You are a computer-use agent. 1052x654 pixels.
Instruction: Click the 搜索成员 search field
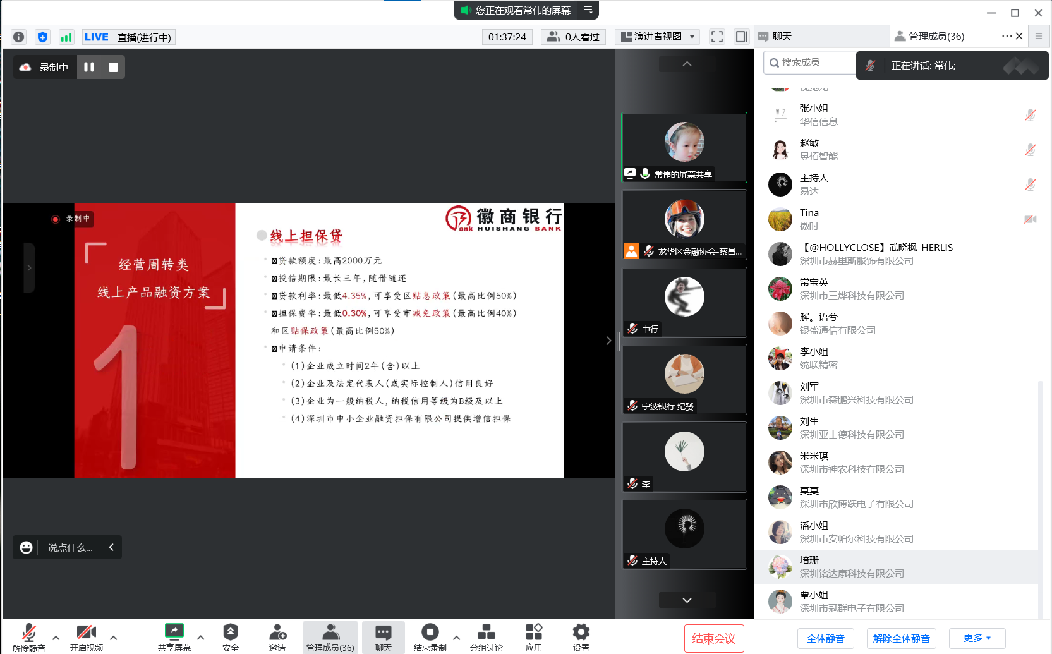pyautogui.click(x=809, y=63)
